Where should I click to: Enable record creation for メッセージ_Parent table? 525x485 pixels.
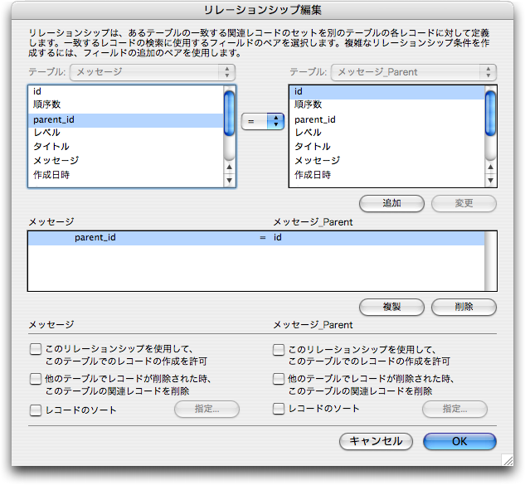[279, 350]
